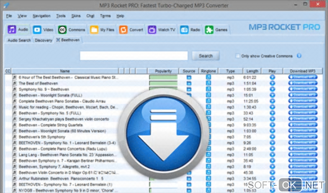Click the CC column header
The image size is (328, 193).
pos(8,71)
